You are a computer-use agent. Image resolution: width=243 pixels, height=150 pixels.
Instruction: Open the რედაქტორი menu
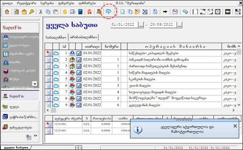pos(27,3)
